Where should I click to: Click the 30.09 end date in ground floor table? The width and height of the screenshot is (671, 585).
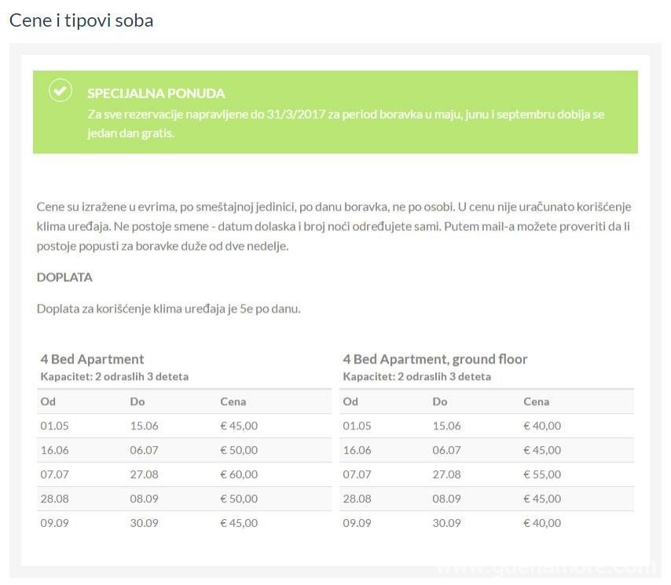[446, 523]
